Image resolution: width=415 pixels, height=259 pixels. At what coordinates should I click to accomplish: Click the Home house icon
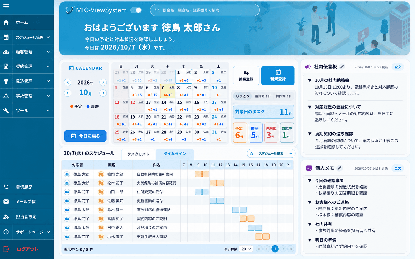[6, 22]
